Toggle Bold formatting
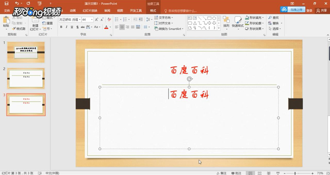 pyautogui.click(x=61, y=27)
